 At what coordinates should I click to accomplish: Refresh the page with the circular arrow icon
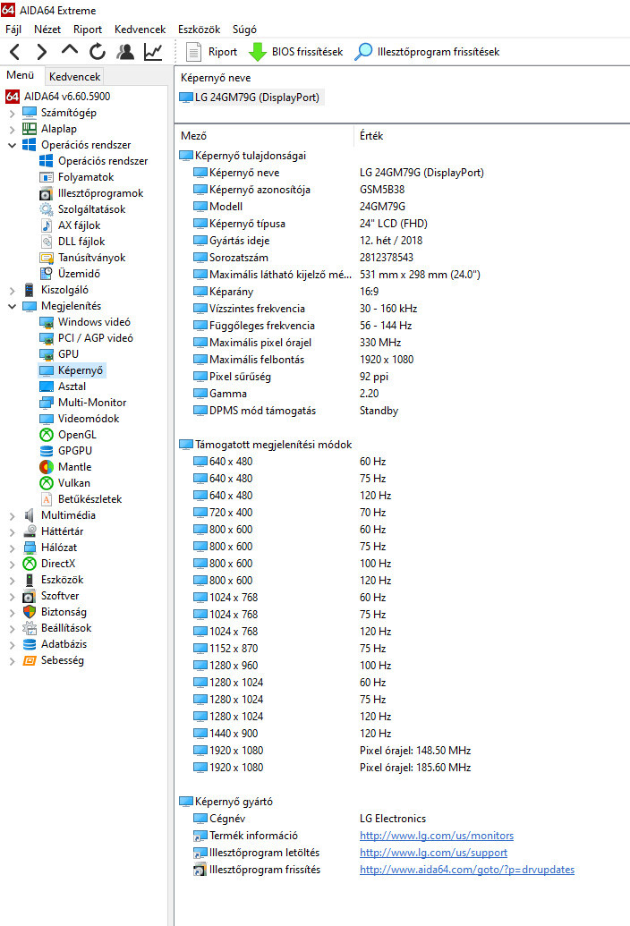(x=98, y=52)
